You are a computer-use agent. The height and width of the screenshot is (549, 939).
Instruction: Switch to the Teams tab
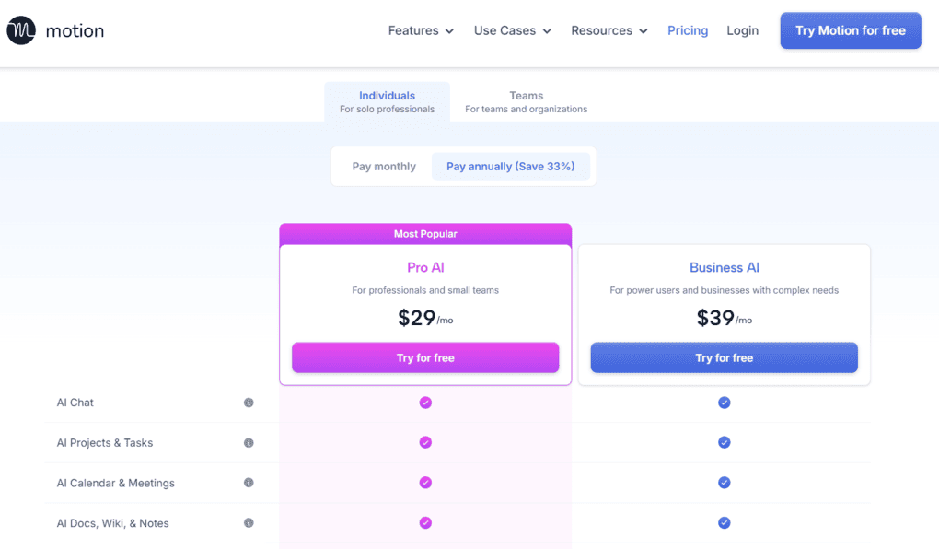click(526, 101)
